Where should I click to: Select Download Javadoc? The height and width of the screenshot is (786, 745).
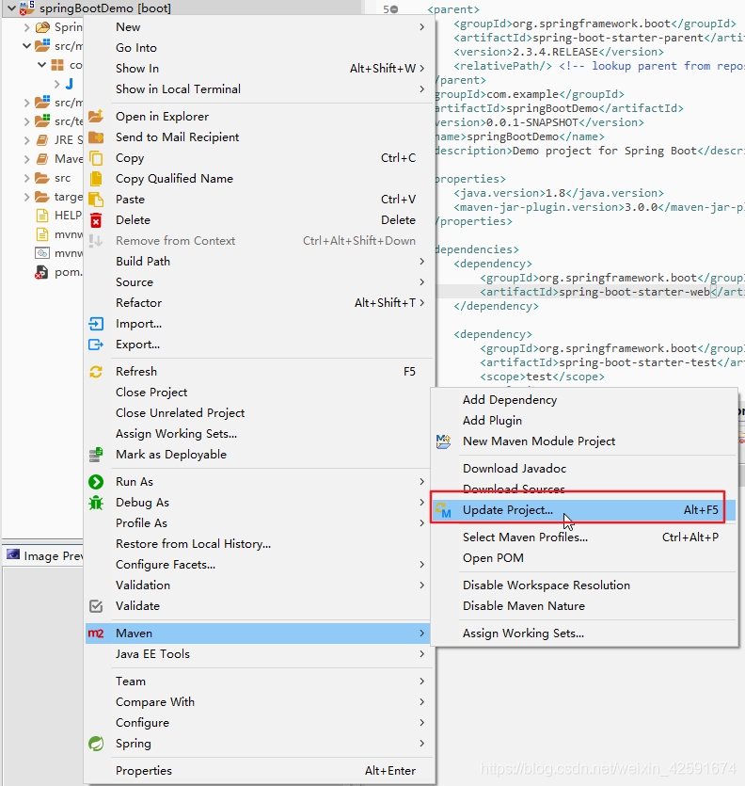[514, 468]
